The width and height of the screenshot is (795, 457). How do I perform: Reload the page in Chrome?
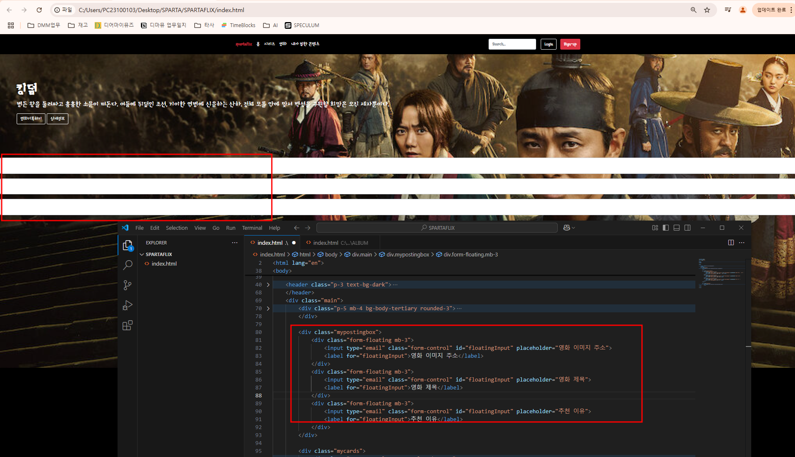39,10
